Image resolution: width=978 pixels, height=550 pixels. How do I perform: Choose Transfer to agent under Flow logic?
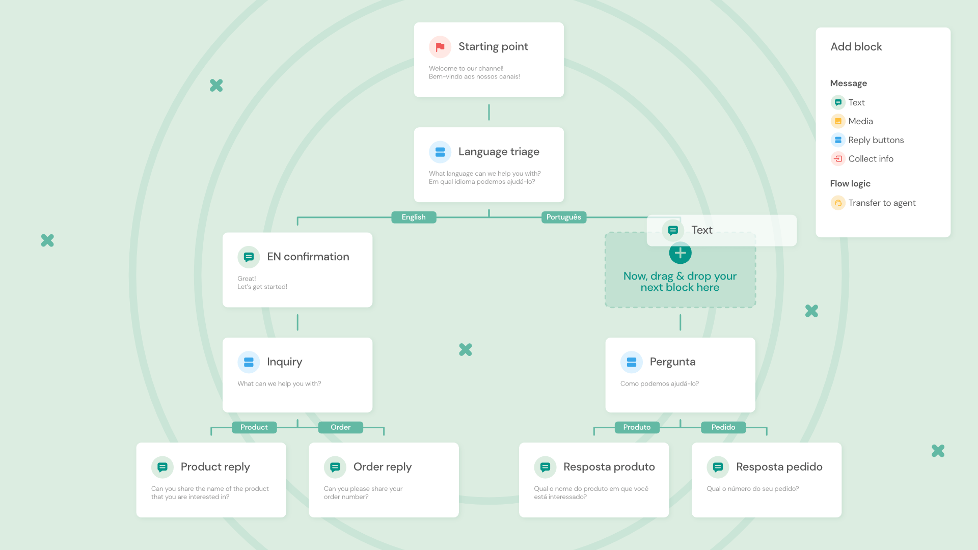881,203
